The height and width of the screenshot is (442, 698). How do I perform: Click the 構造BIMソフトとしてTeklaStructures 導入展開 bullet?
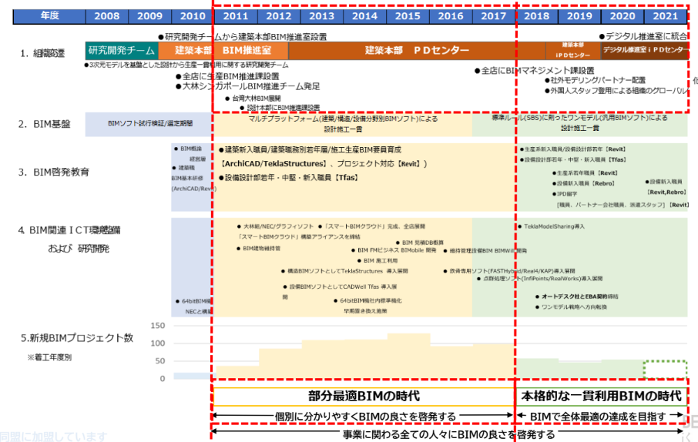point(344,271)
